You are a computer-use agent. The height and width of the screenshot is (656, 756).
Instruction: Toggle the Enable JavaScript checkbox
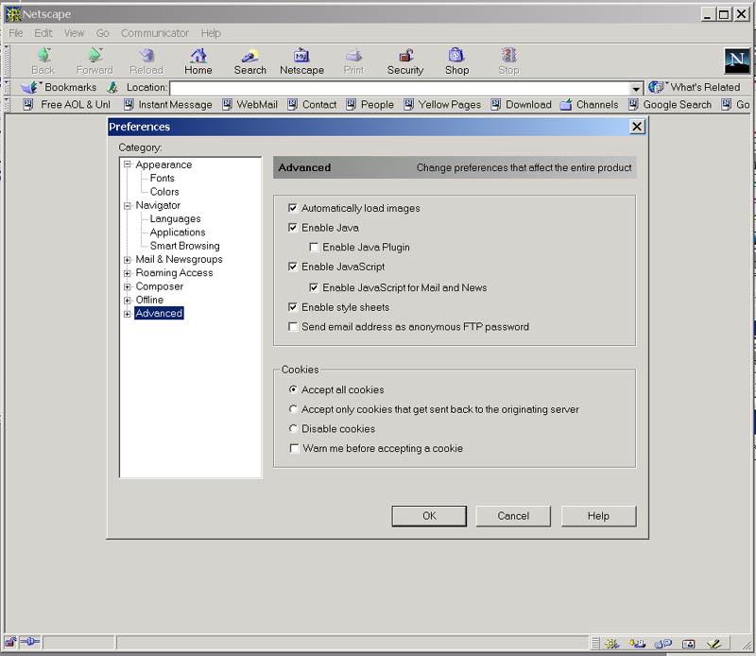point(293,267)
